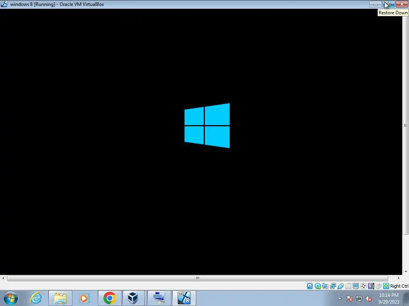Click the horizontal scrollbar right arrow
409x306 pixels.
398,278
